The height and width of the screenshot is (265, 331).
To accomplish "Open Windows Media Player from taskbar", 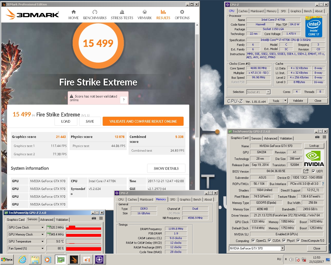I will 48,260.
